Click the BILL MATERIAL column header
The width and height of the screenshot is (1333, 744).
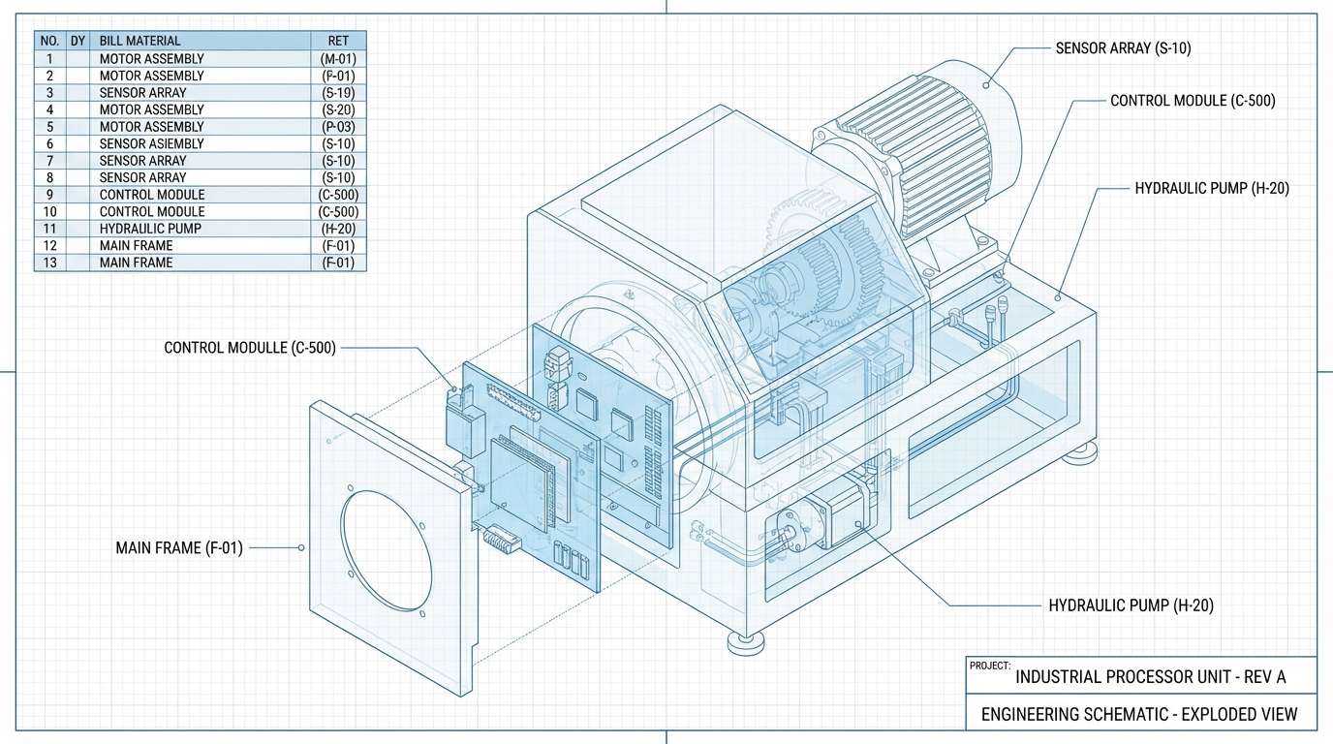pos(139,41)
